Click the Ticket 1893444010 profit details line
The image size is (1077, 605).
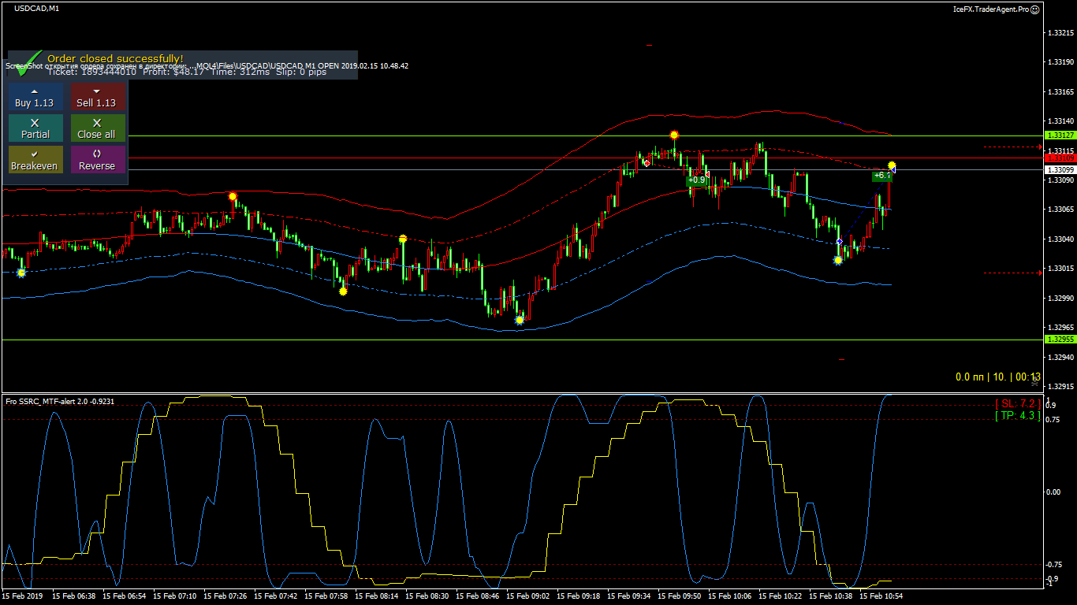coord(187,71)
